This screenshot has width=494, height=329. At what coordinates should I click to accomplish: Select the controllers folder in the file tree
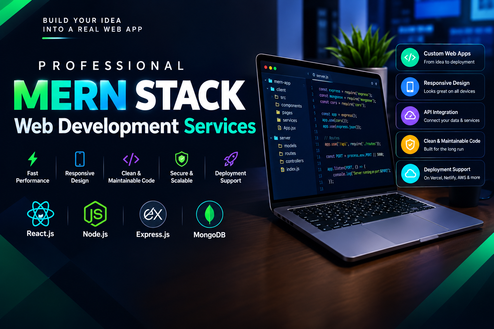pos(292,161)
